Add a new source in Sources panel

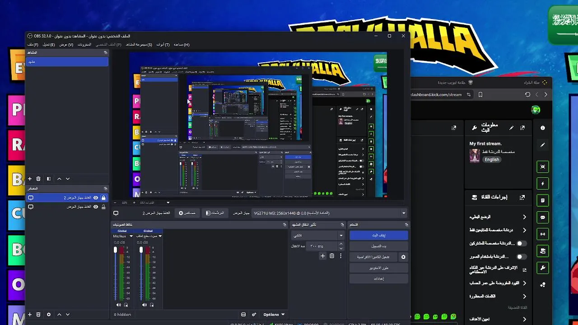(x=30, y=315)
